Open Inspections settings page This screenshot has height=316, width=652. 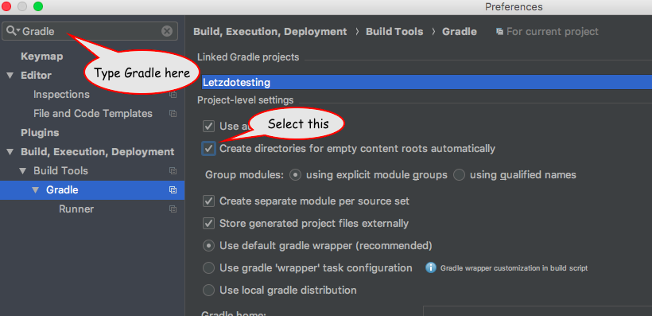point(61,95)
